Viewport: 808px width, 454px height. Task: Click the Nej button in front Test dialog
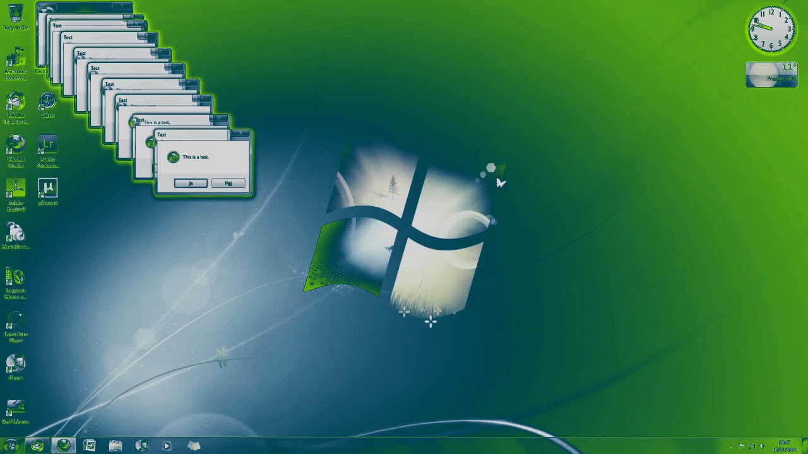(229, 183)
